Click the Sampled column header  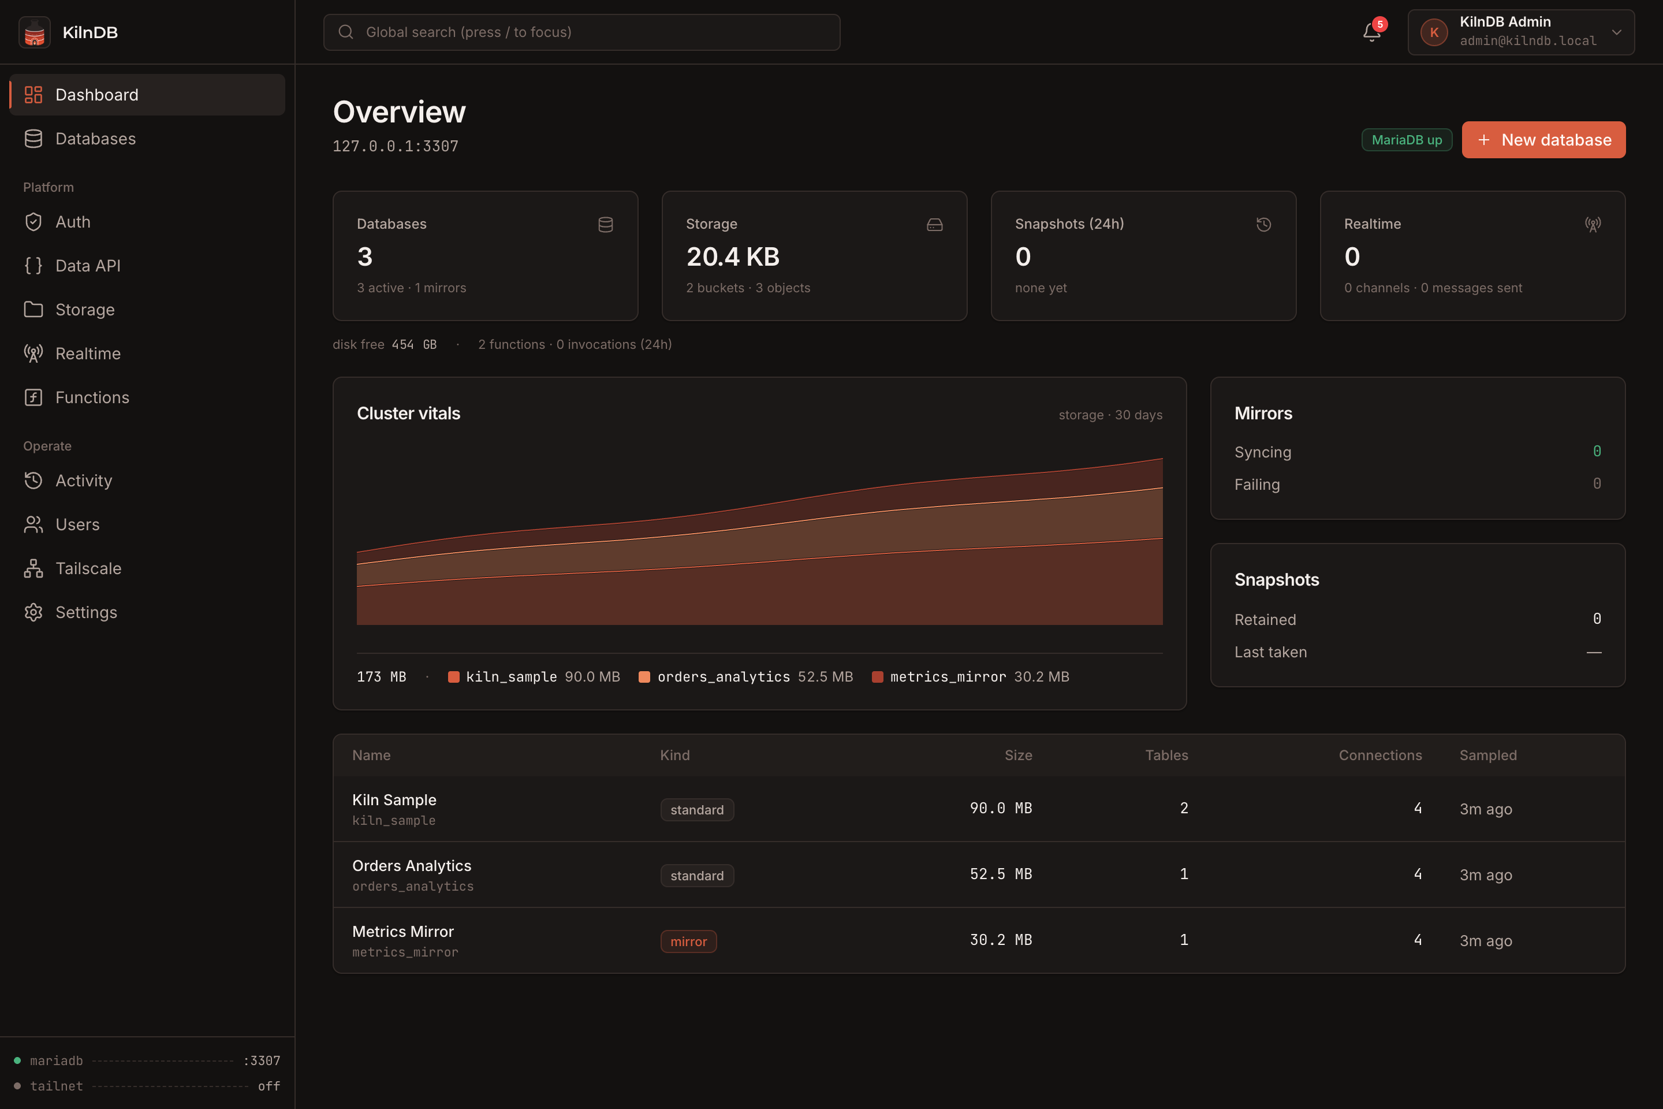(x=1489, y=756)
